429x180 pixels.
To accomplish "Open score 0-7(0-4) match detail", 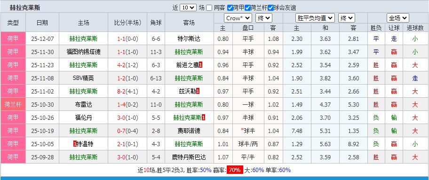I will pos(128,131).
